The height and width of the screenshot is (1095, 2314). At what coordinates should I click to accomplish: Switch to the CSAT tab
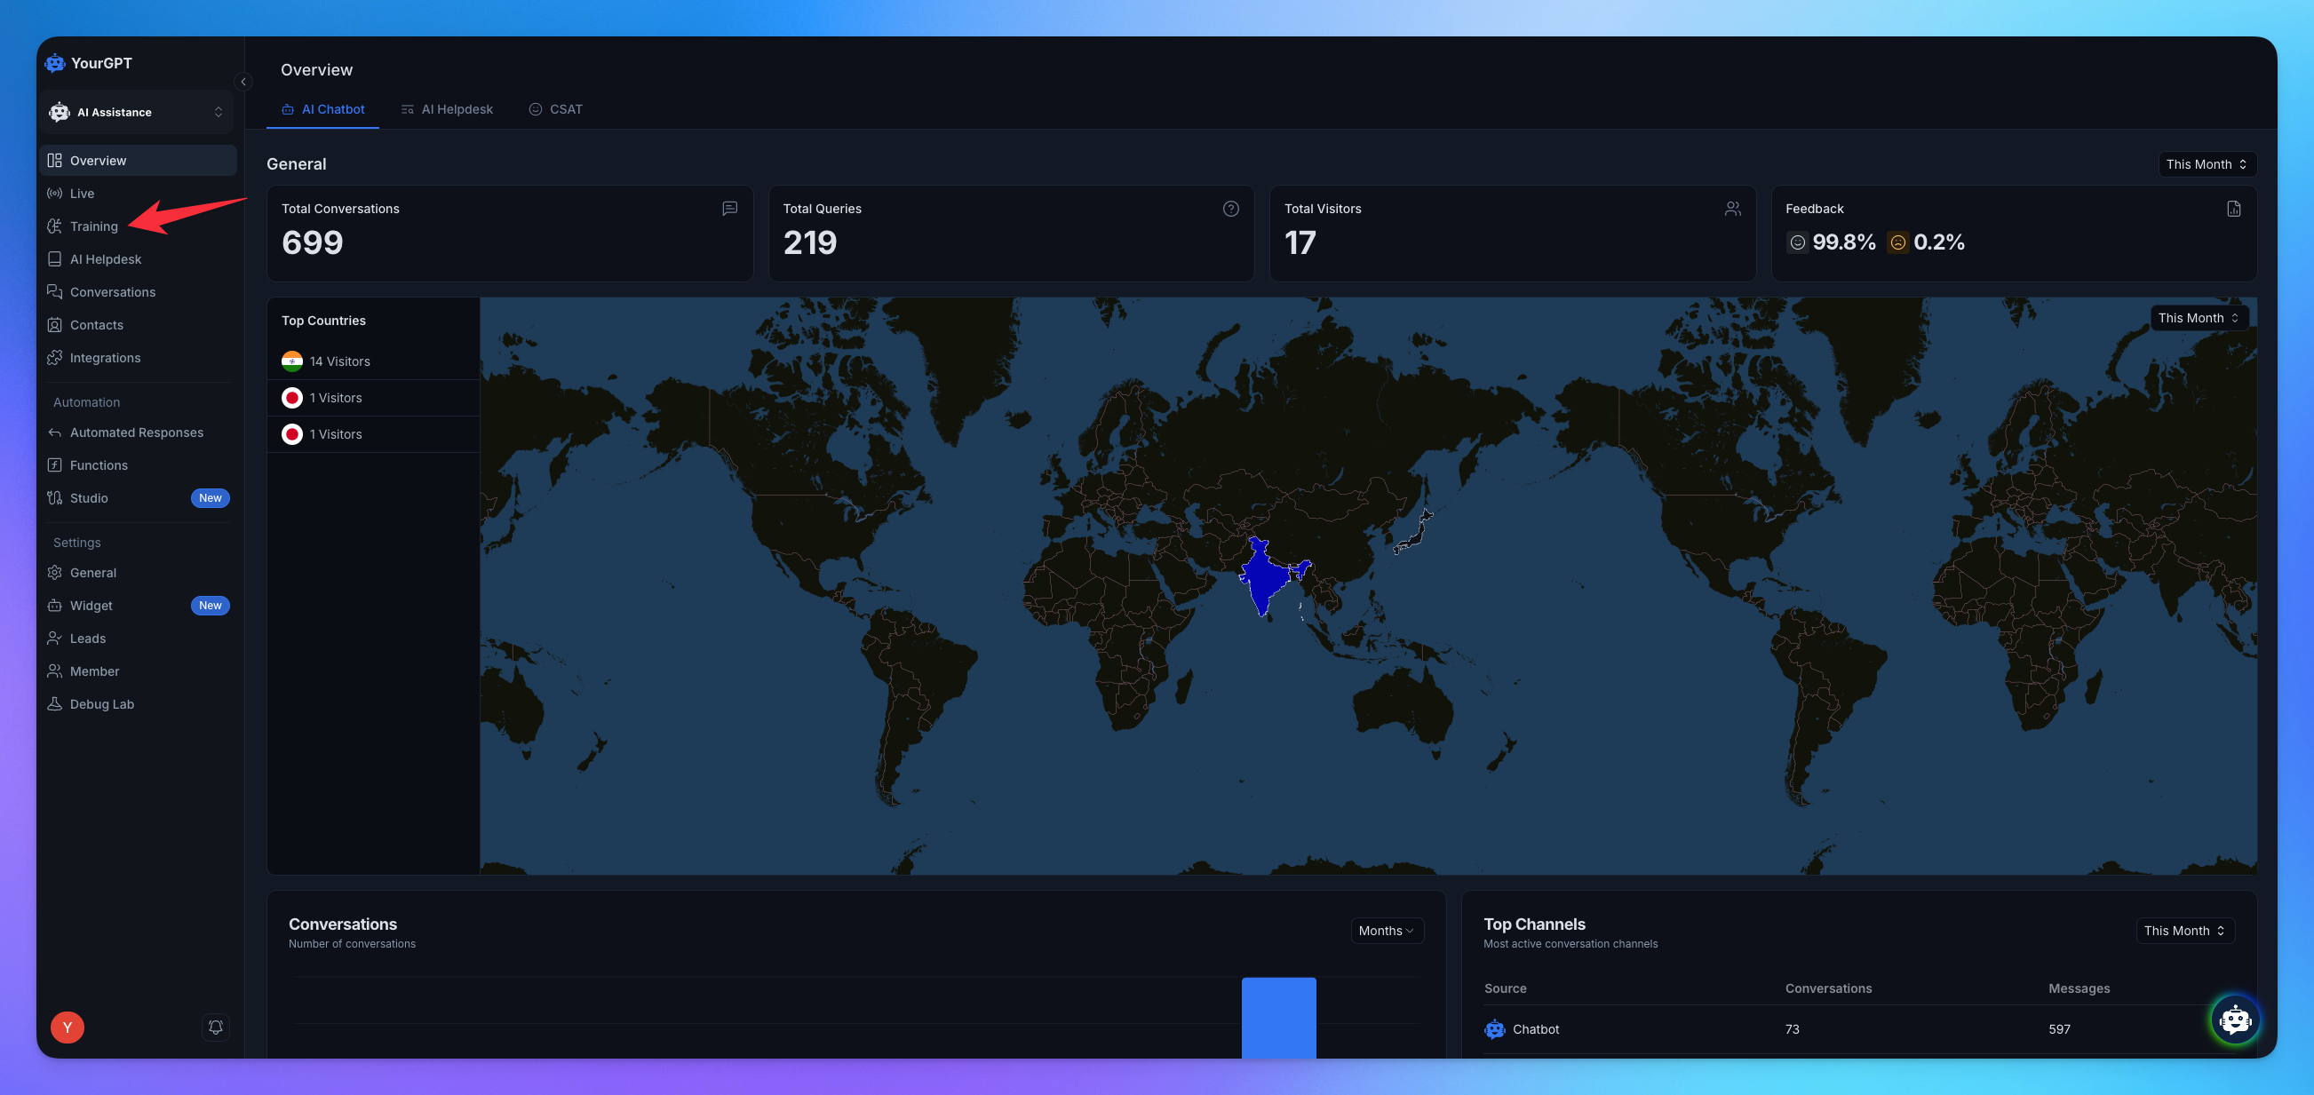click(x=556, y=109)
